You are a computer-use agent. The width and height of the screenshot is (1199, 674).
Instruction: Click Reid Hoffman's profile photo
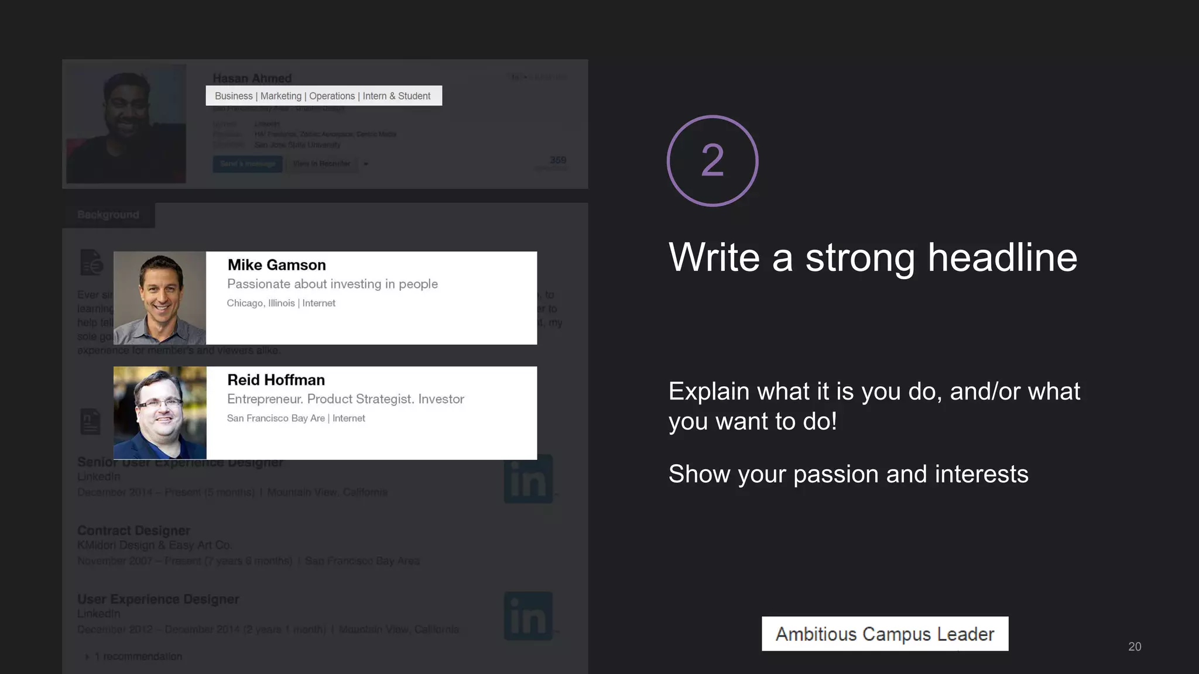(160, 413)
